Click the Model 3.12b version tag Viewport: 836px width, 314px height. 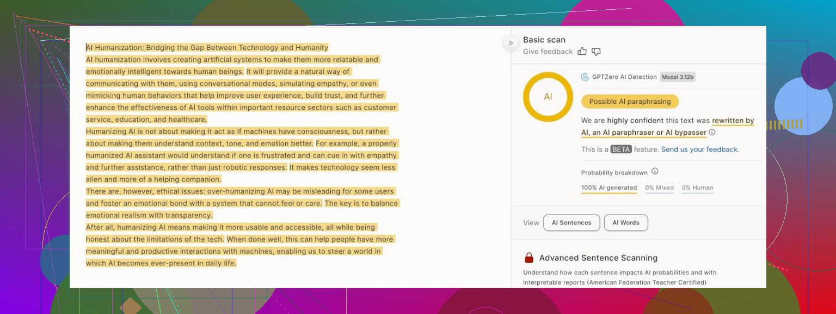pyautogui.click(x=678, y=77)
